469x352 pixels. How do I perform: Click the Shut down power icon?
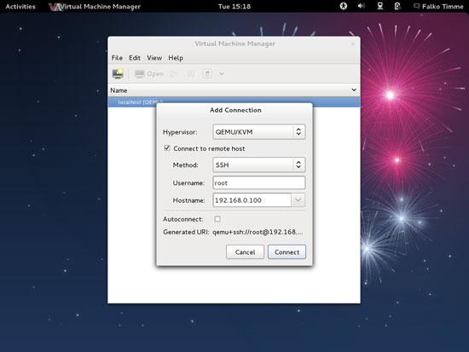207,73
